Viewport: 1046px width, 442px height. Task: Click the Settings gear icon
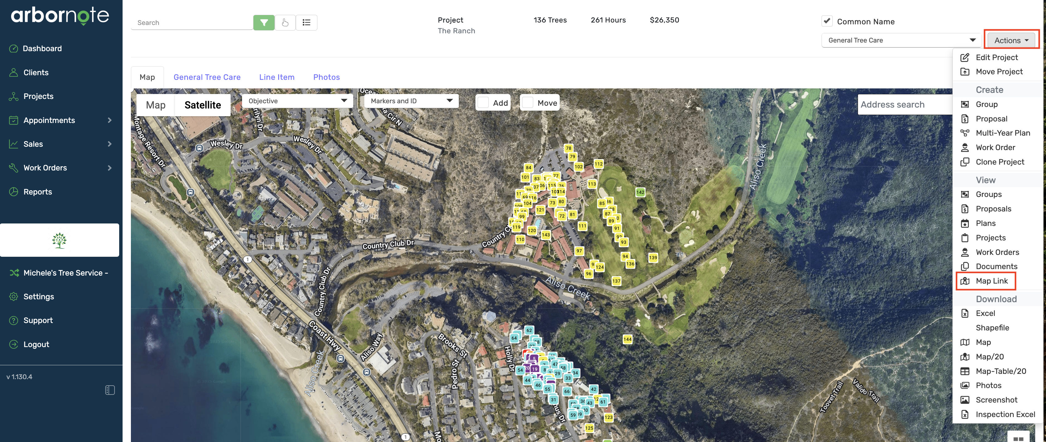coord(13,297)
